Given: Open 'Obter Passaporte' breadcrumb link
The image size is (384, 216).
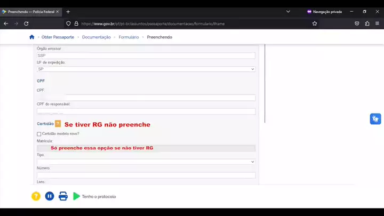Looking at the screenshot, I should [x=58, y=37].
